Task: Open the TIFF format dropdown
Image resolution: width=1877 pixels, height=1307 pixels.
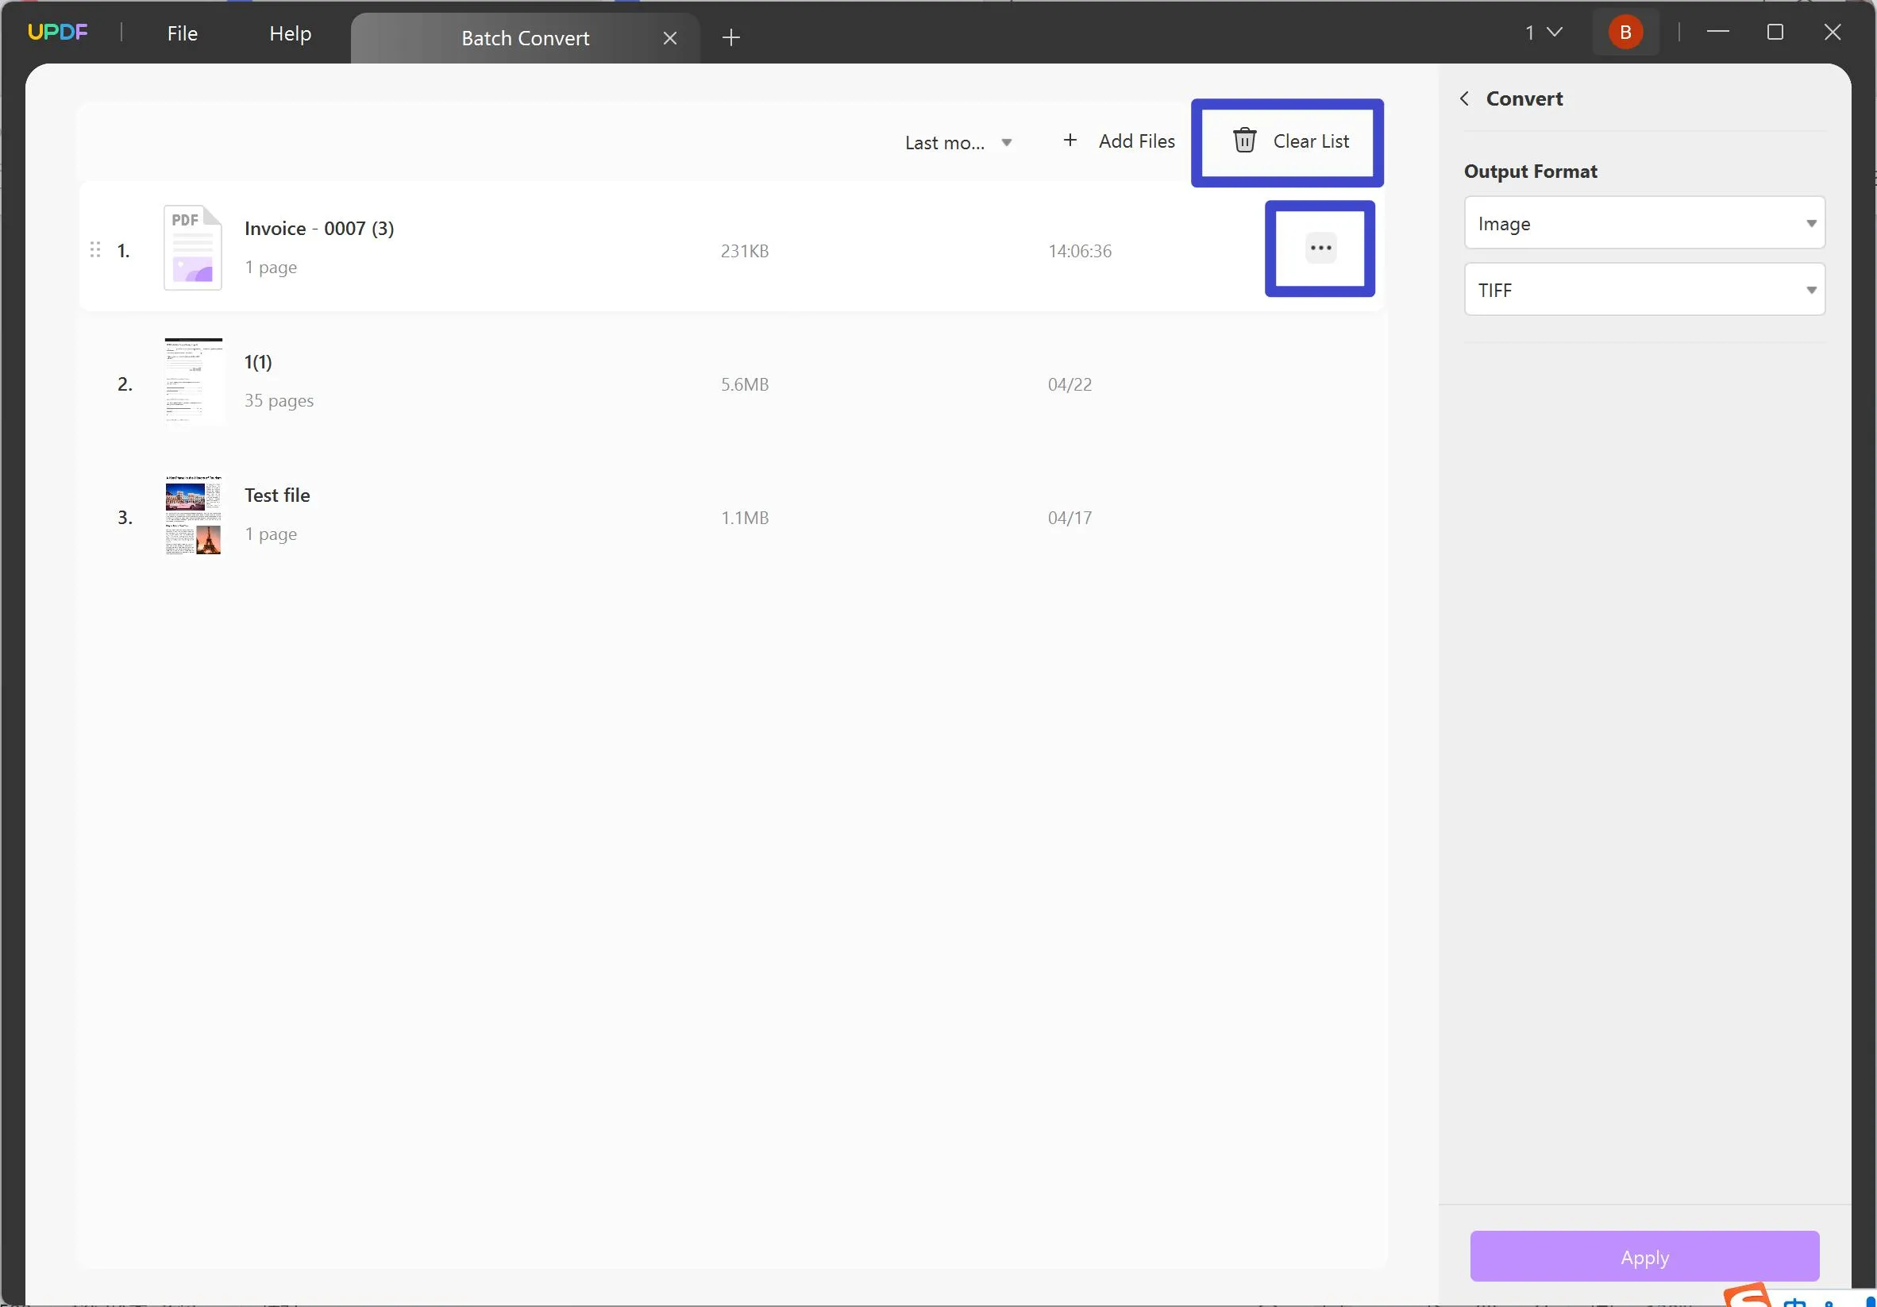Action: tap(1644, 289)
